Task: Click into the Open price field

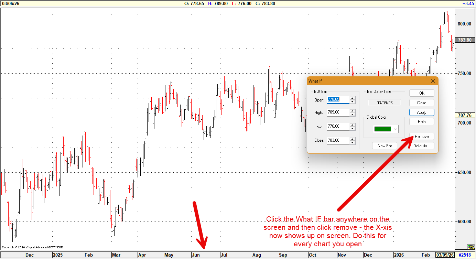Action: point(338,100)
